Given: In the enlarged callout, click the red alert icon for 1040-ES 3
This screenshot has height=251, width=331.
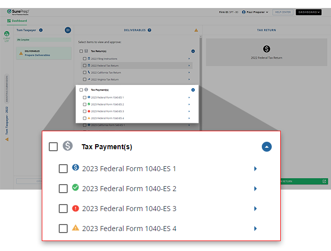Looking at the screenshot, I should pos(75,208).
